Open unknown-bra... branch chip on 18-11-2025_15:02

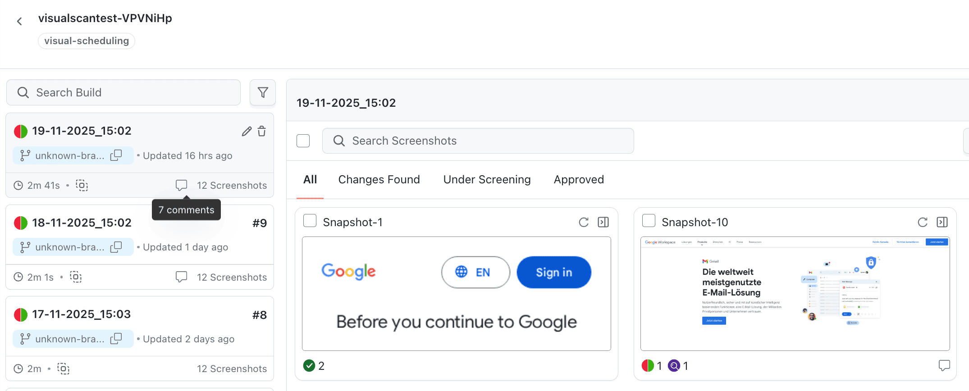pos(73,247)
